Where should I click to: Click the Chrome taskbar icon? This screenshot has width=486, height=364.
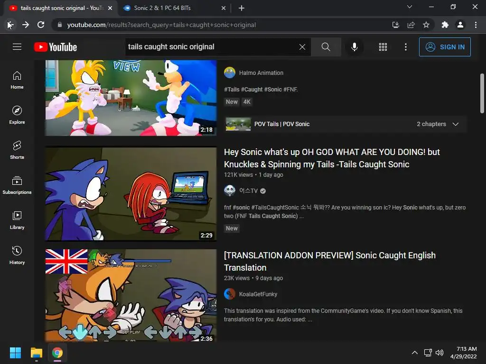point(57,353)
